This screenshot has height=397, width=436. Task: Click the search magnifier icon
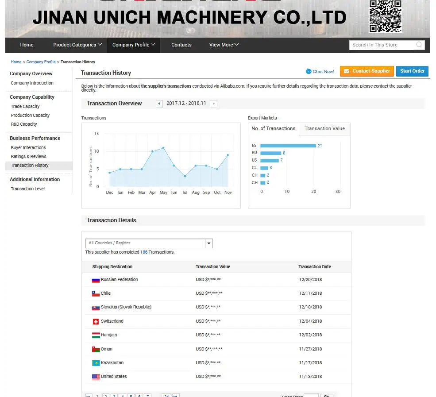click(419, 45)
